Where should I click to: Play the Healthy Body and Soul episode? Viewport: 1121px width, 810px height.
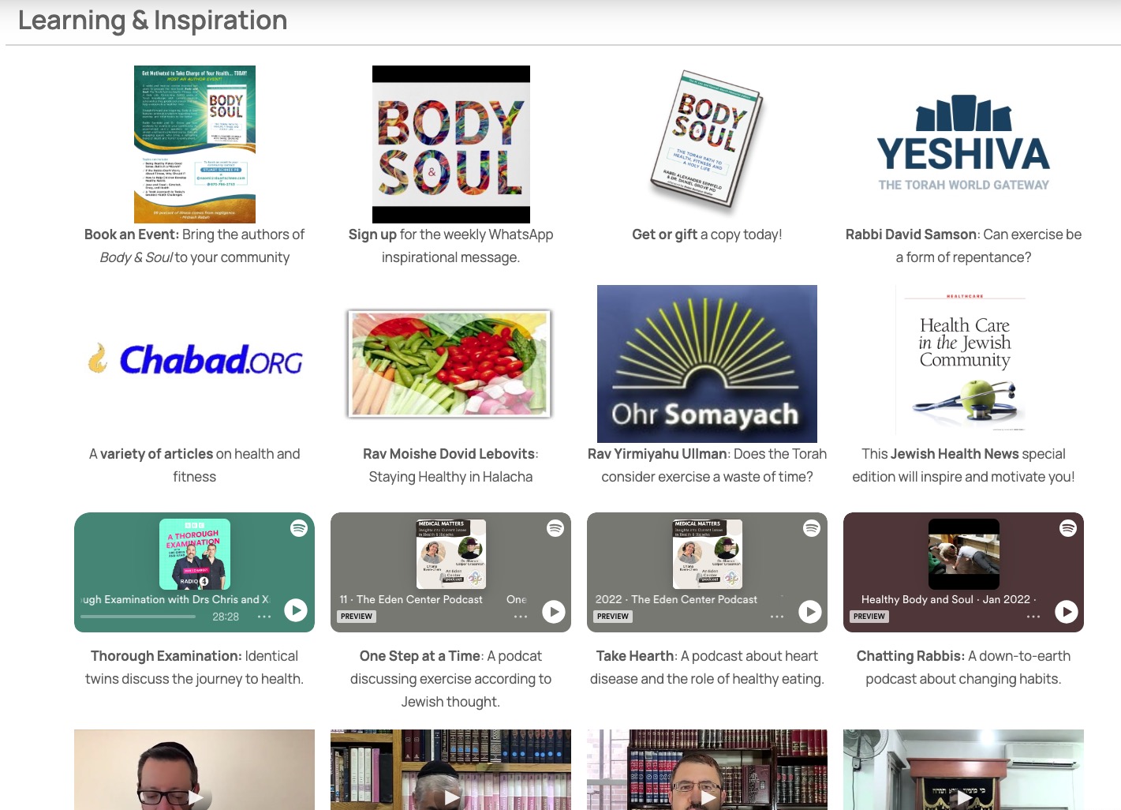click(1067, 612)
